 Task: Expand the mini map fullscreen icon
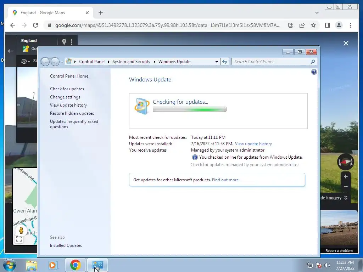[x=19, y=239]
